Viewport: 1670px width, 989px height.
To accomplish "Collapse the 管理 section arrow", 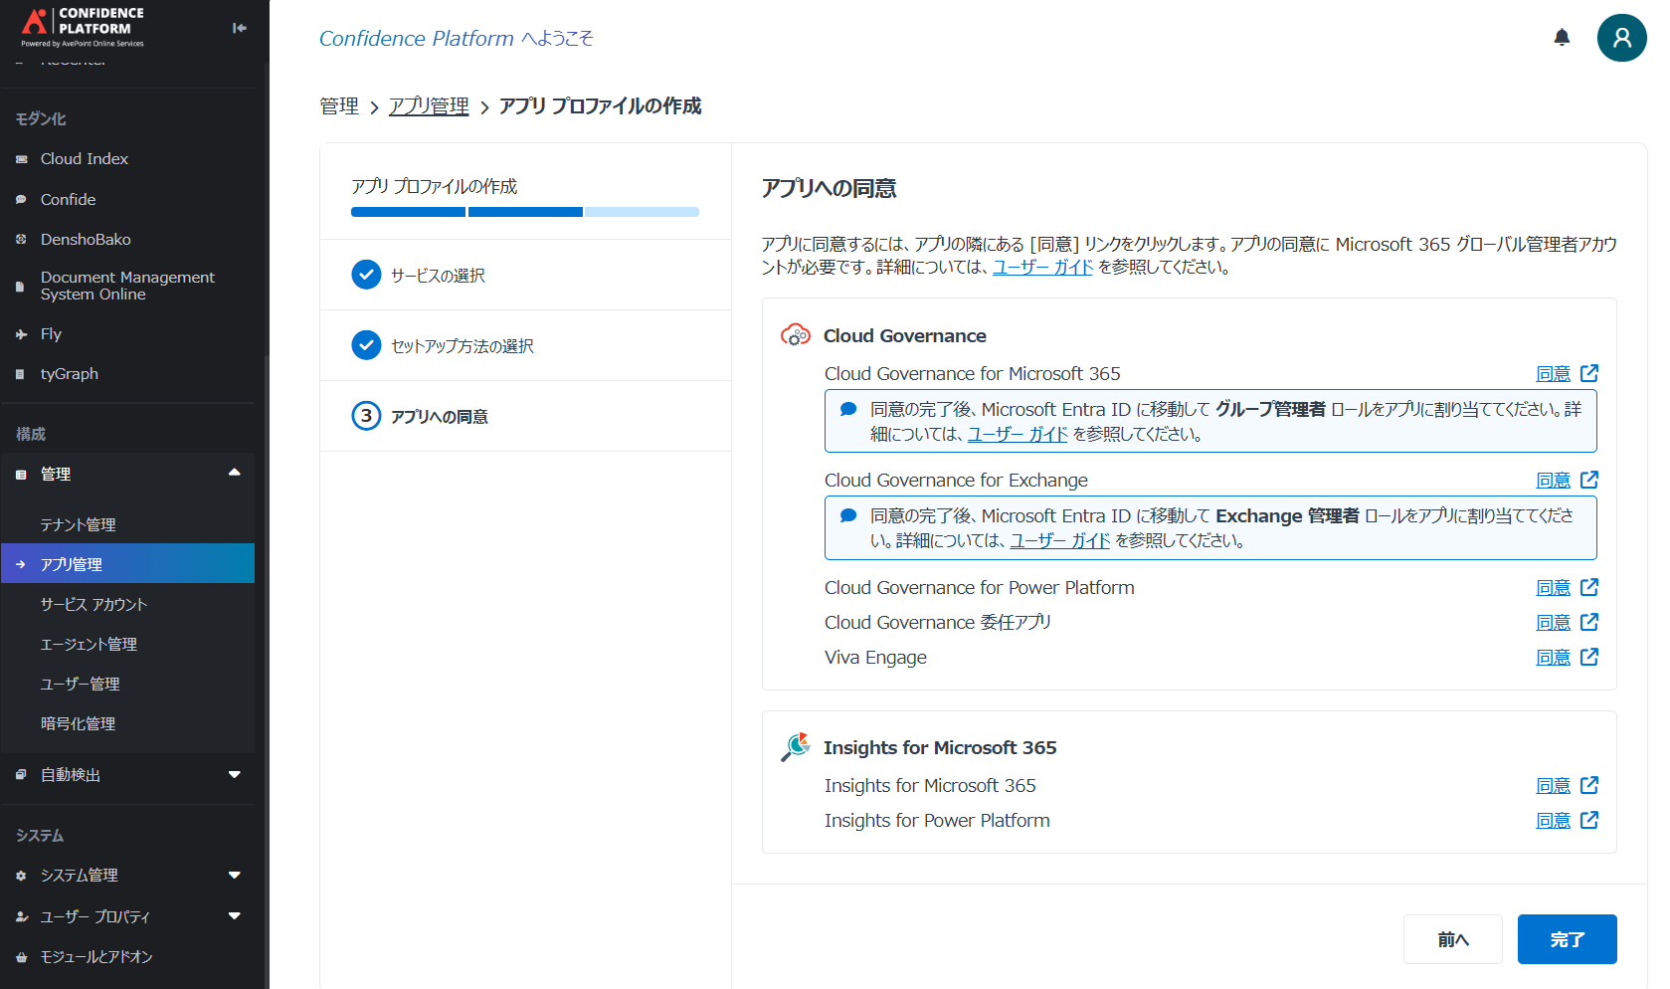I will tap(235, 473).
